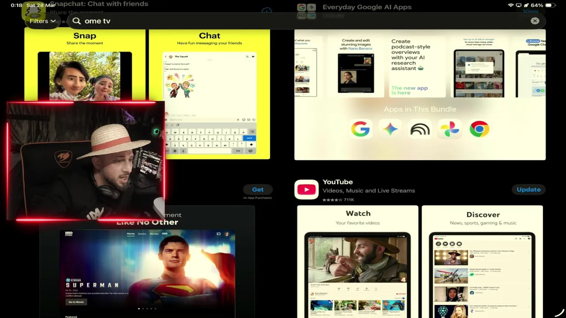Image resolution: width=566 pixels, height=318 pixels.
Task: Tap the Apps in This Bundle label
Action: pos(420,109)
